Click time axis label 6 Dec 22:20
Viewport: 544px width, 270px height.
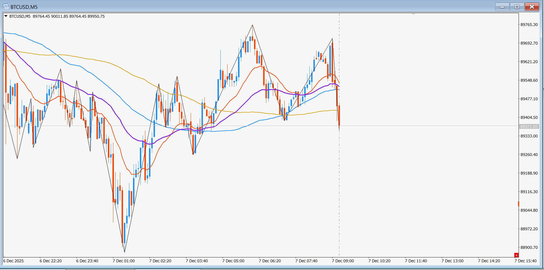[x=51, y=261]
